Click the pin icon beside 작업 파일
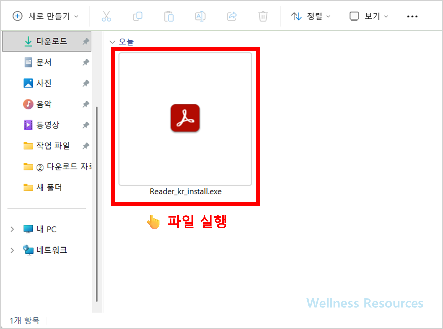Screen dimensions: 443x329 (86, 146)
